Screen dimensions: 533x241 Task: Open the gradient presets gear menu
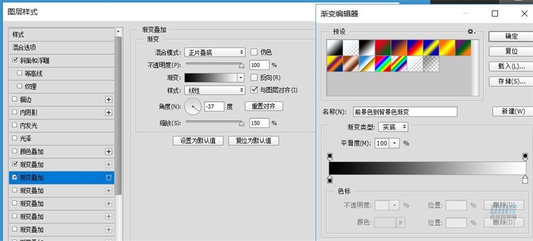pyautogui.click(x=471, y=31)
